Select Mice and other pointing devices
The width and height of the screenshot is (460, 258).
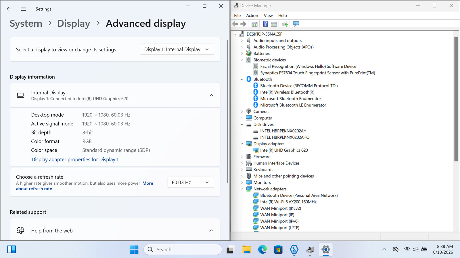click(x=283, y=176)
